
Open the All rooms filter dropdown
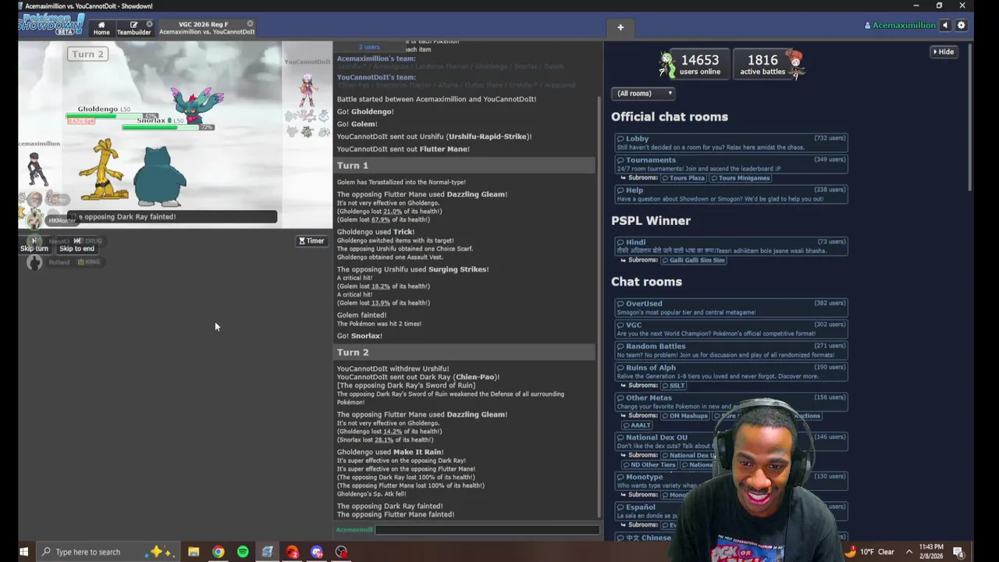(x=644, y=94)
